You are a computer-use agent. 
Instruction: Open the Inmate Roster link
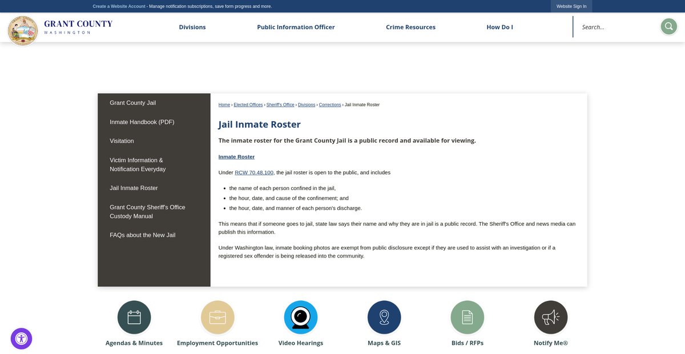236,157
